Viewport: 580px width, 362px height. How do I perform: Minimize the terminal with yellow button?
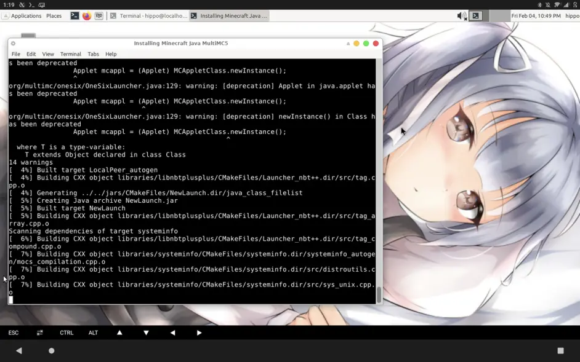click(x=356, y=43)
